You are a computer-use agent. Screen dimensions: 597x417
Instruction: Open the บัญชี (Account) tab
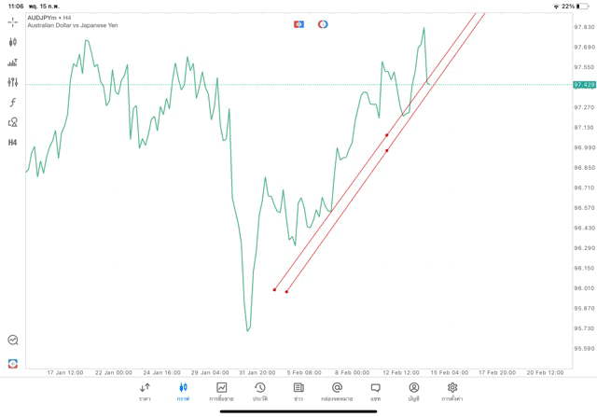pos(413,391)
